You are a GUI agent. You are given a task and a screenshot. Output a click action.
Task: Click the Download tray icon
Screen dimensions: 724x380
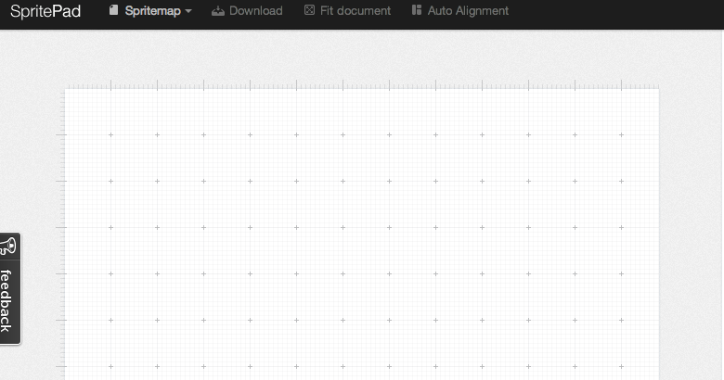(x=217, y=11)
